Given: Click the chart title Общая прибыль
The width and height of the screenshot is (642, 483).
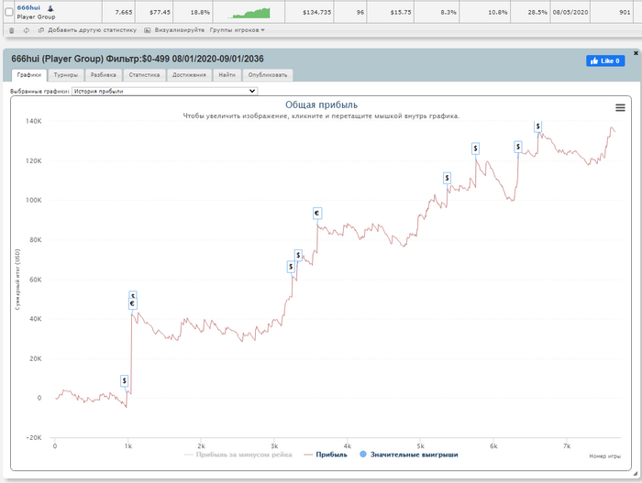Looking at the screenshot, I should point(321,104).
